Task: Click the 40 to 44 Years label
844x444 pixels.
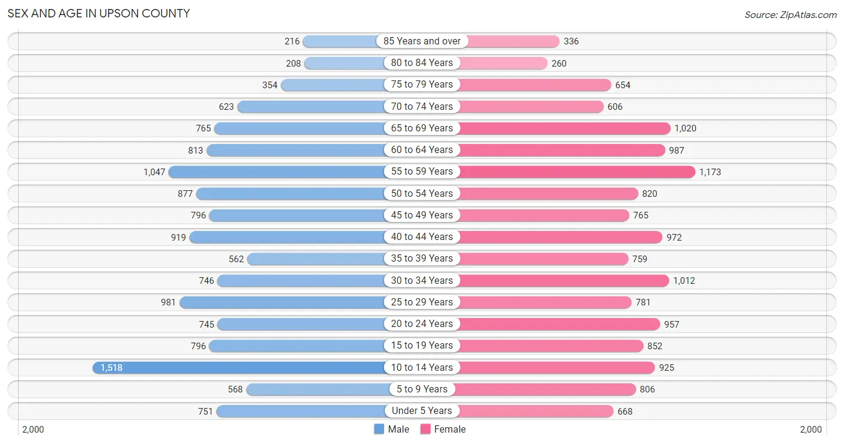Action: tap(422, 236)
